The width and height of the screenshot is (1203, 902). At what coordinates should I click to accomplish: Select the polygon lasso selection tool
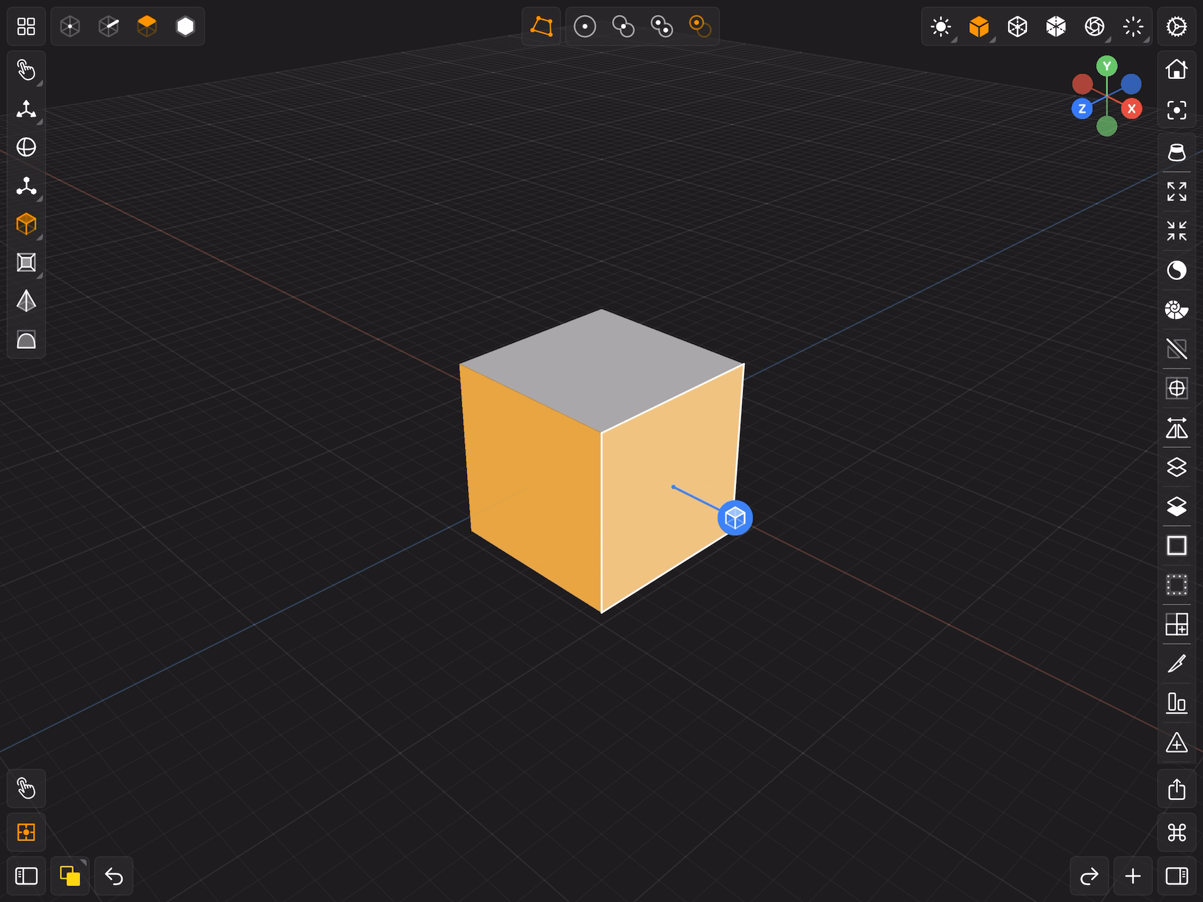tap(541, 26)
